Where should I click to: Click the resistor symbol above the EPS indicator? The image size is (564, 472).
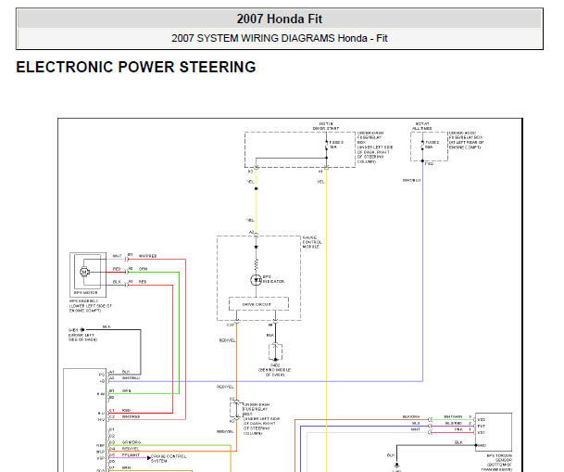[257, 264]
